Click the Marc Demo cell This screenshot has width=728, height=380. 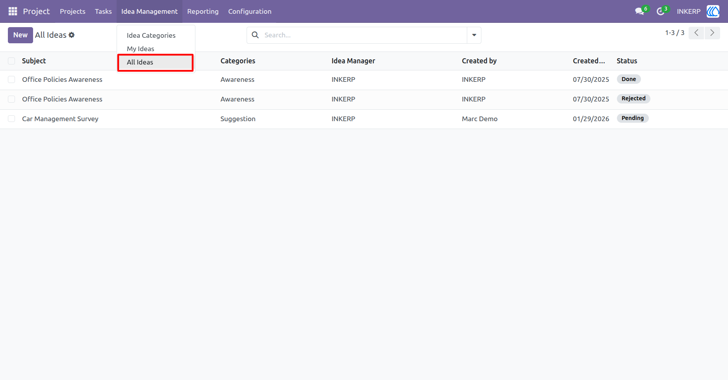480,119
